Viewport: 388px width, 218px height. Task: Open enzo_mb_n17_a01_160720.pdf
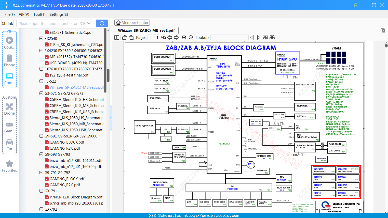pos(75,166)
